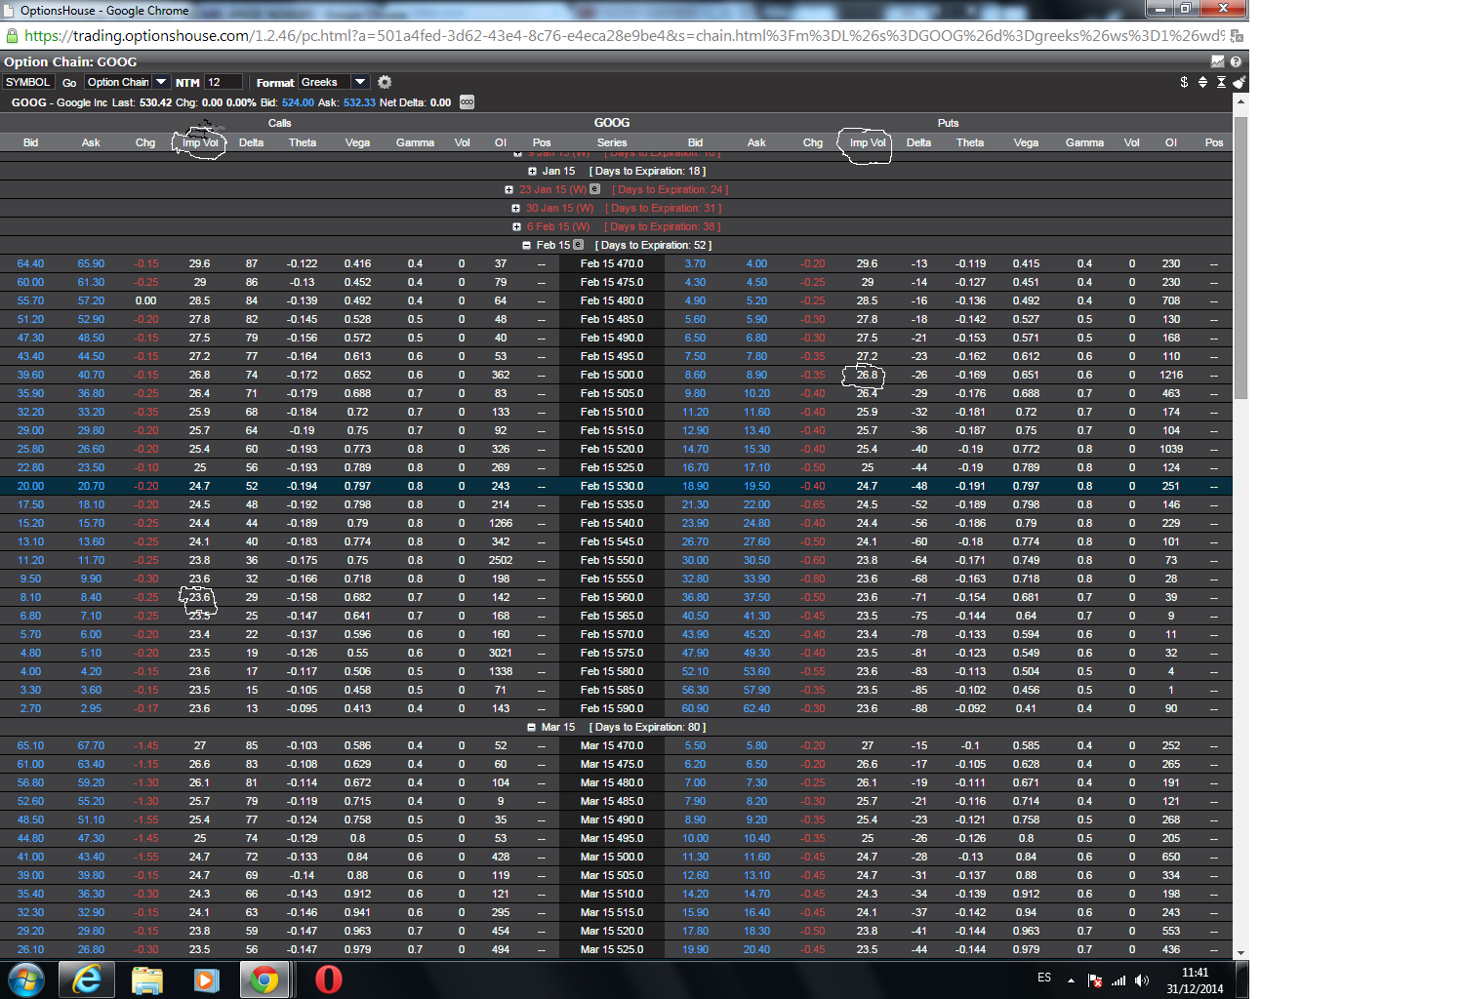Click the green padlock in address bar
Screen dimensions: 1464x999
(12, 35)
